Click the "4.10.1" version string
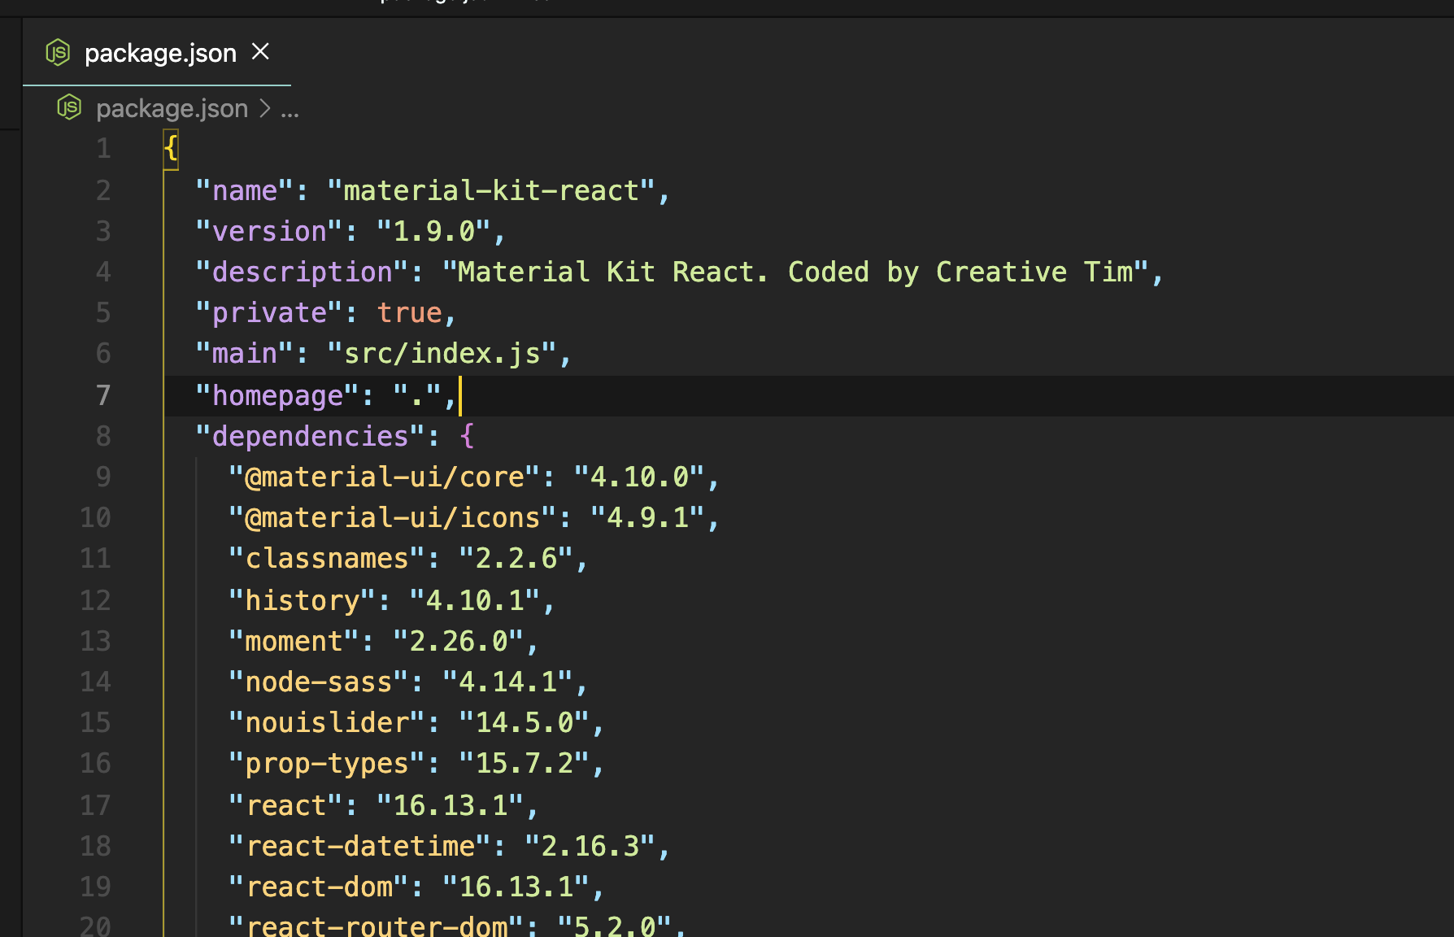This screenshot has width=1454, height=937. pyautogui.click(x=475, y=600)
